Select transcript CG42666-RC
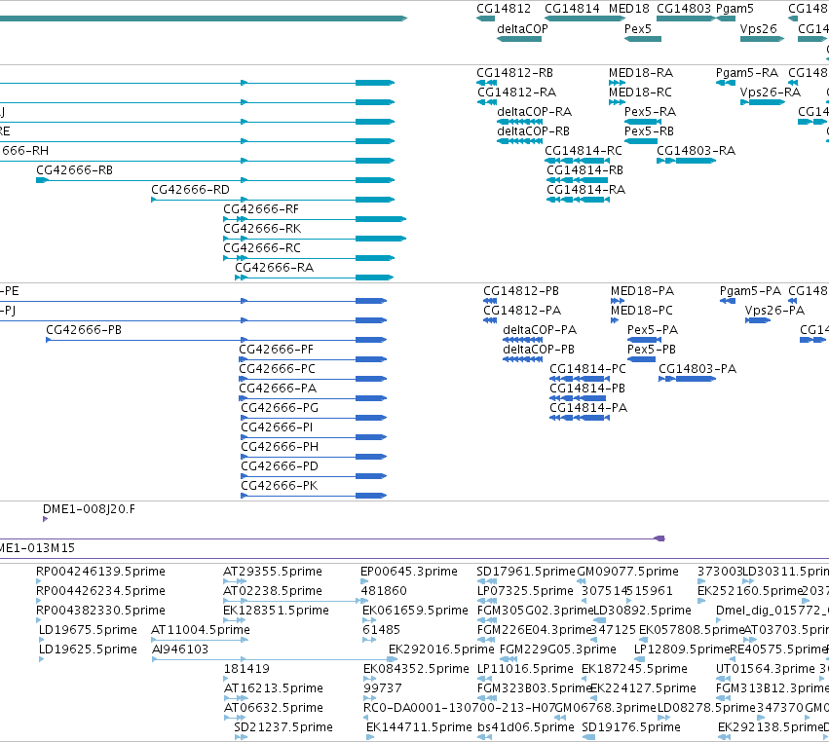The image size is (829, 742). [x=262, y=248]
